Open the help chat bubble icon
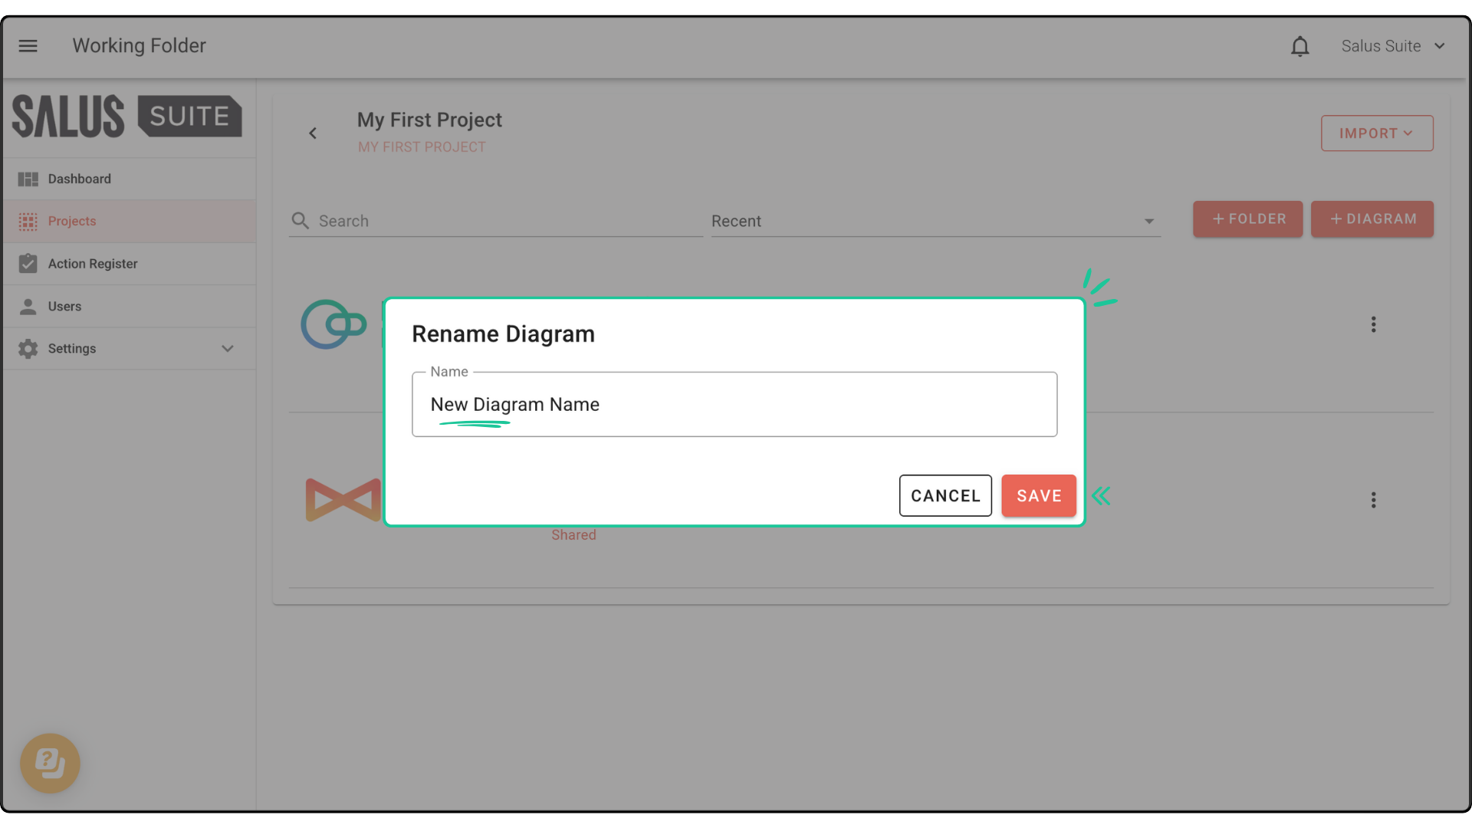This screenshot has height=828, width=1472. pyautogui.click(x=50, y=763)
